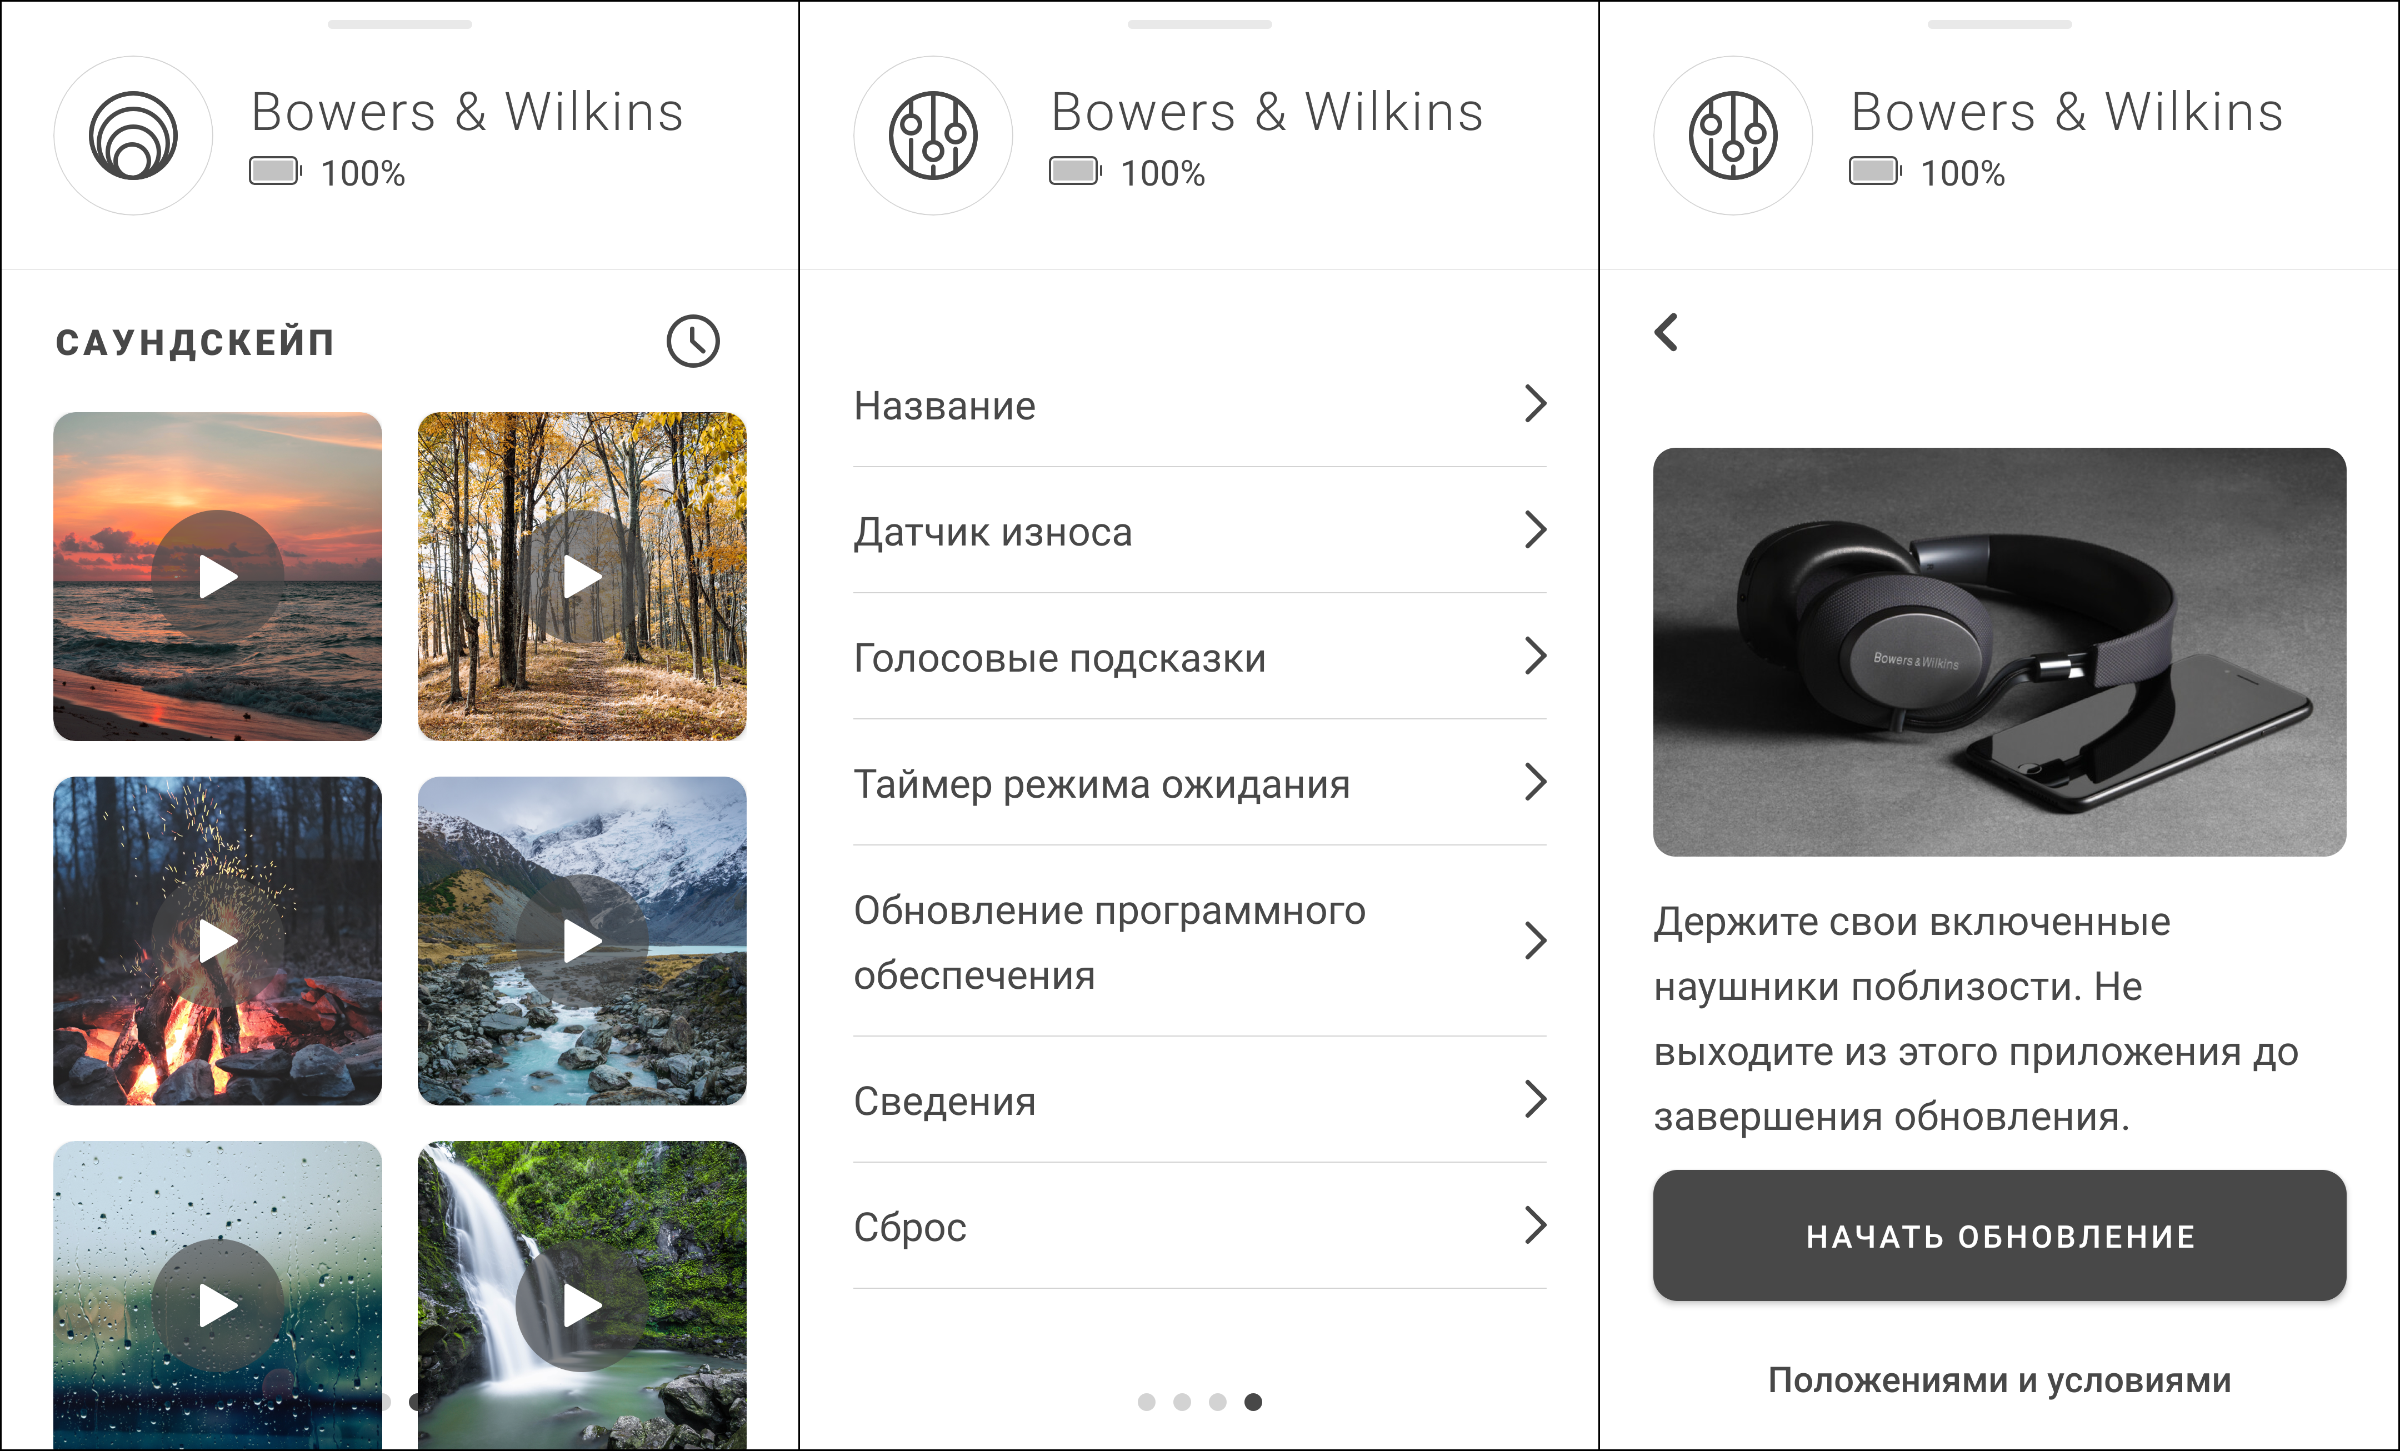
Task: Tap the equalizer icon in right panel header
Action: pos(1733,136)
